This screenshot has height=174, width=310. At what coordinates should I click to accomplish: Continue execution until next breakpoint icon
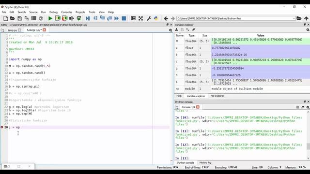pos(116,18)
